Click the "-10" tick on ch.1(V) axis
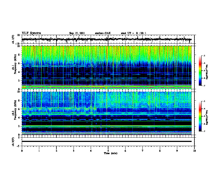219x169 pixels. click(x=18, y=44)
